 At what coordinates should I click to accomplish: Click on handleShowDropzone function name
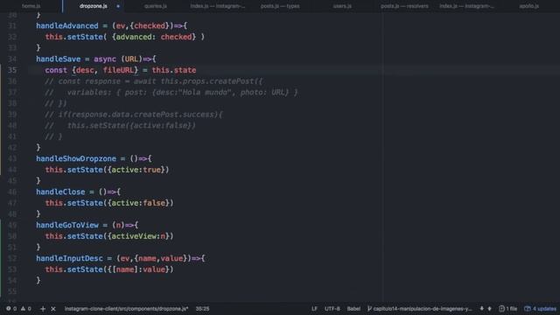(x=76, y=158)
